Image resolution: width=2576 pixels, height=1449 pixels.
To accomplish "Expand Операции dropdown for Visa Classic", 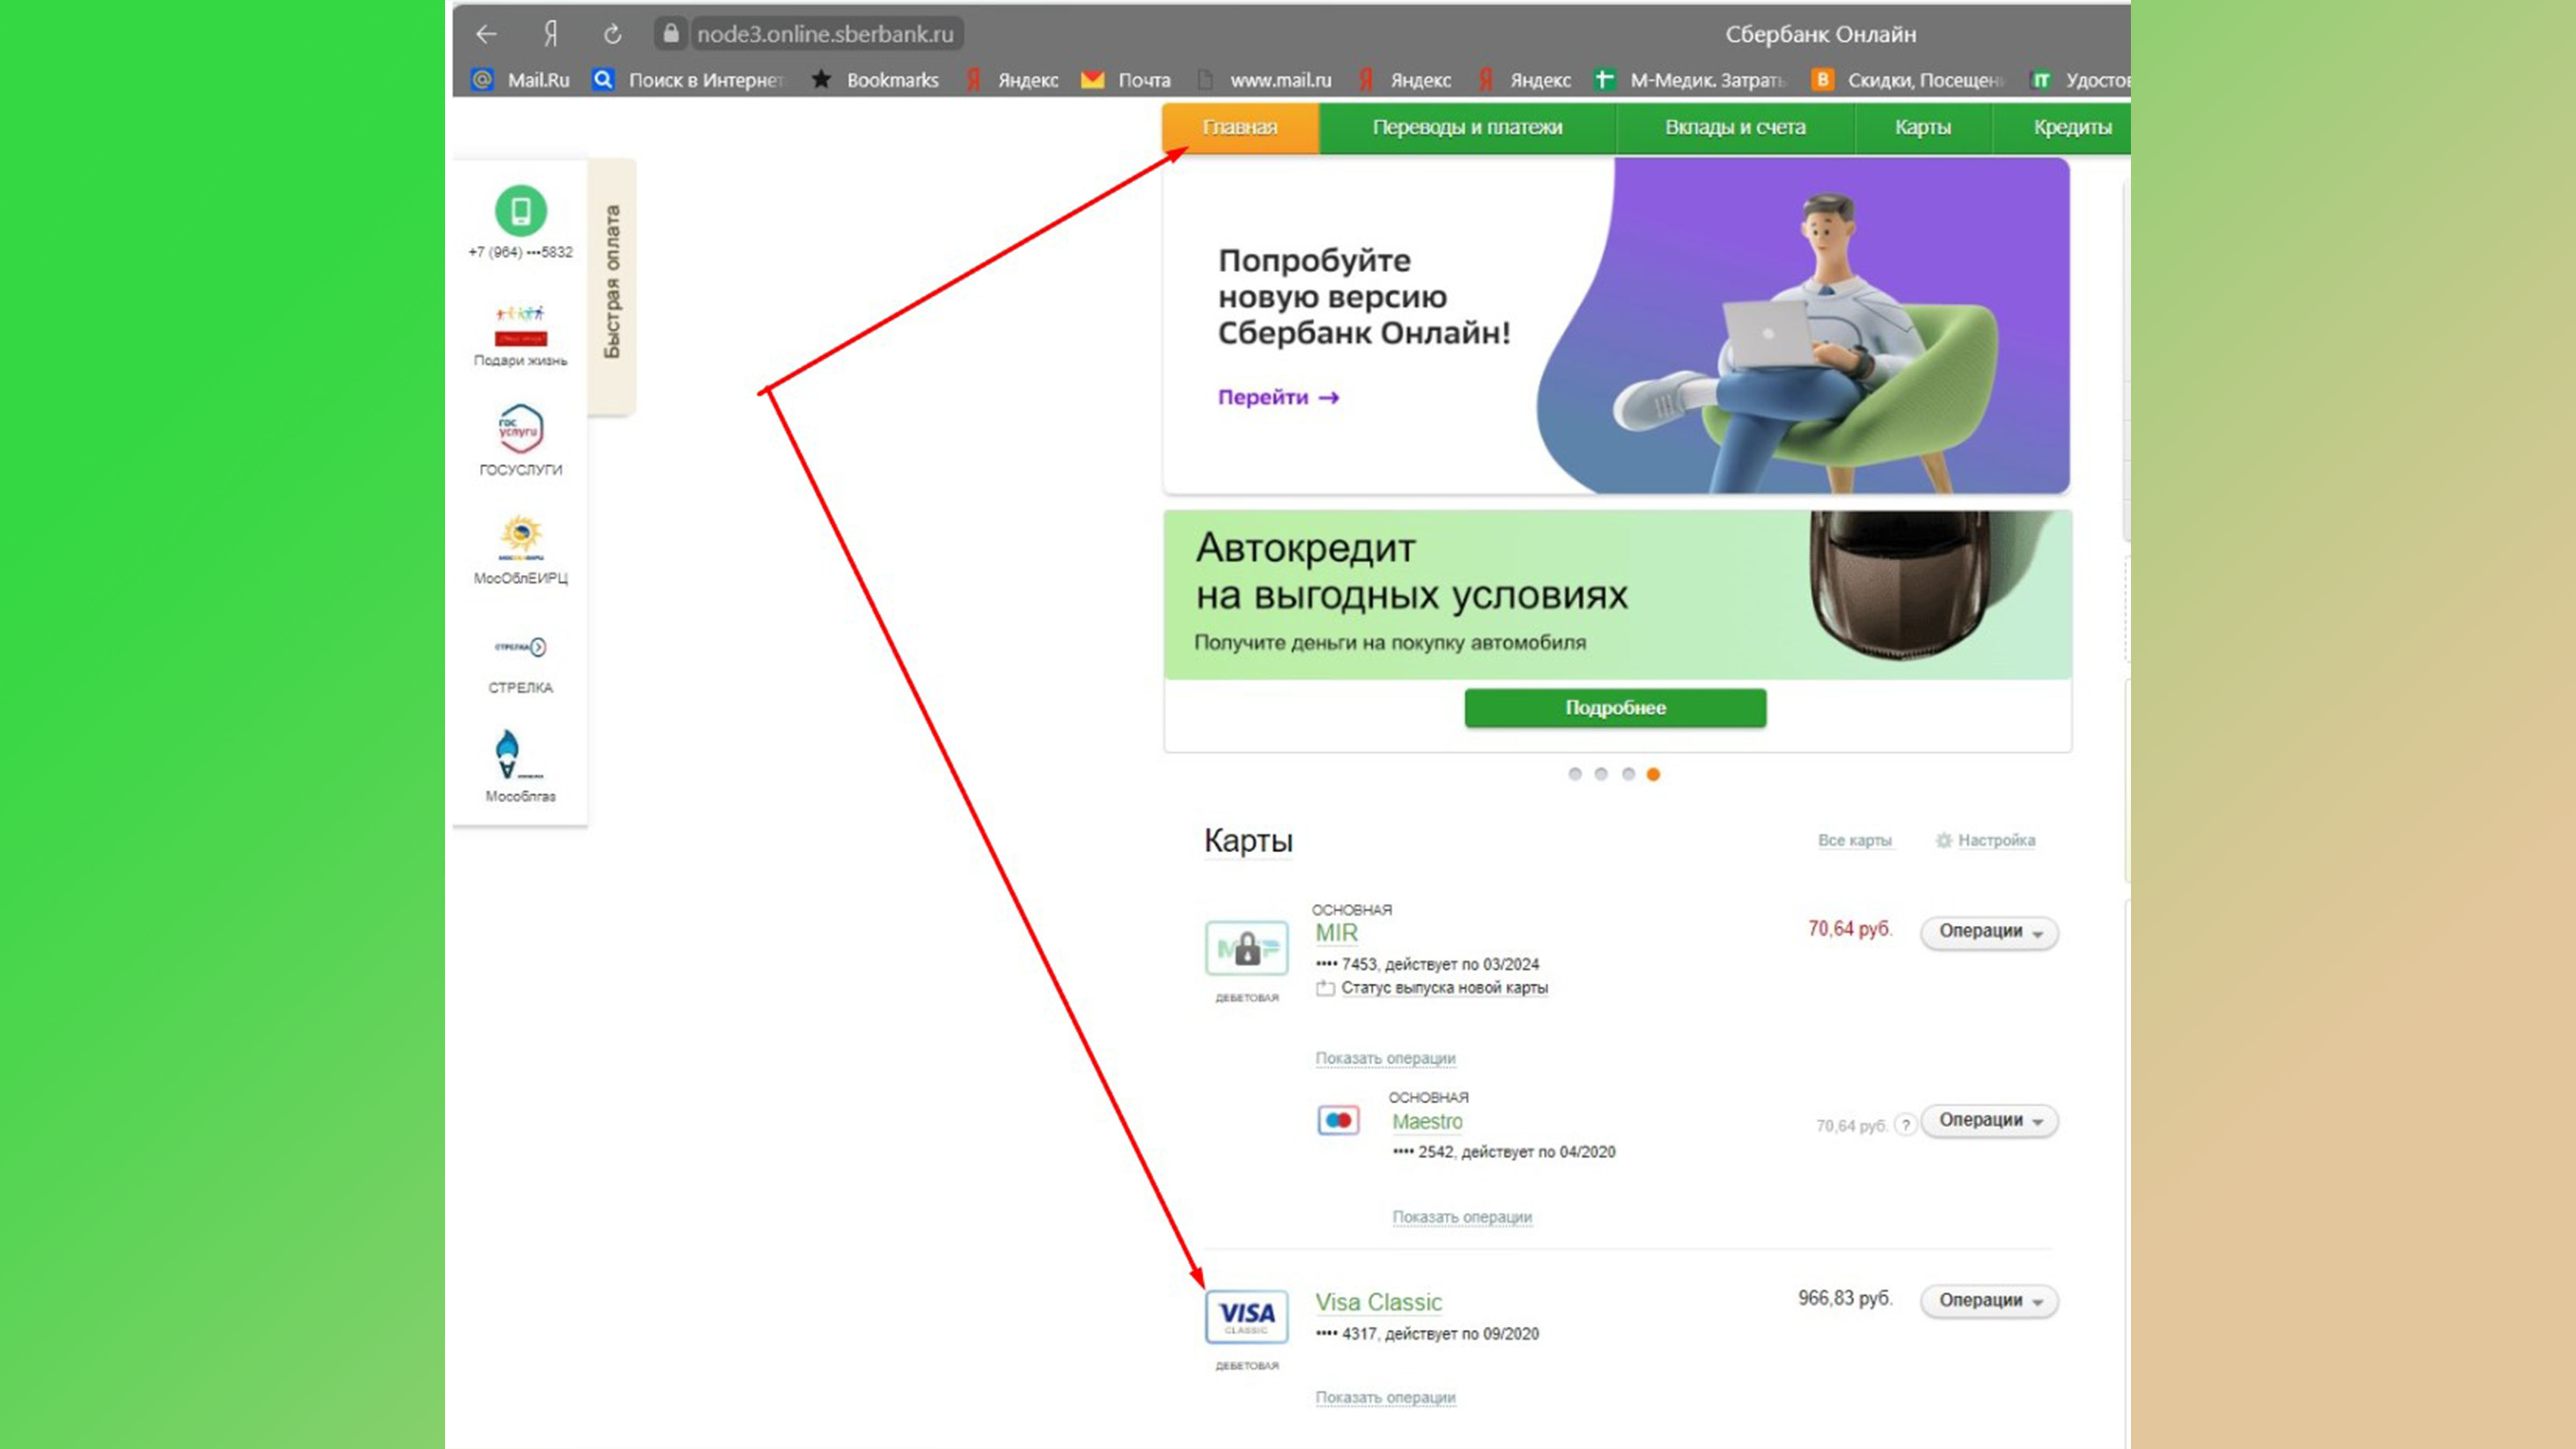I will 1989,1301.
